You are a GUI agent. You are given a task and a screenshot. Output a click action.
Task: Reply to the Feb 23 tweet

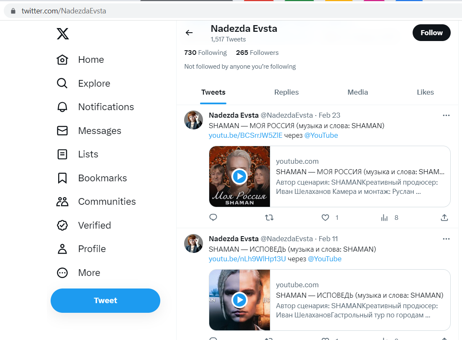click(213, 218)
